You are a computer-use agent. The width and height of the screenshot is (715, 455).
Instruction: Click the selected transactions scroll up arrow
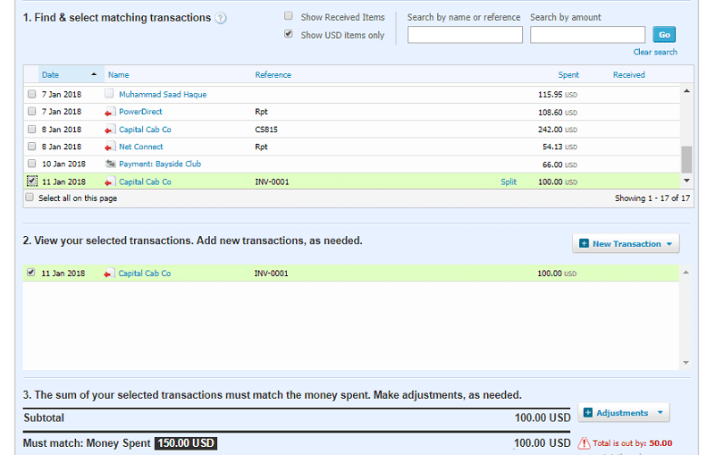pos(686,272)
